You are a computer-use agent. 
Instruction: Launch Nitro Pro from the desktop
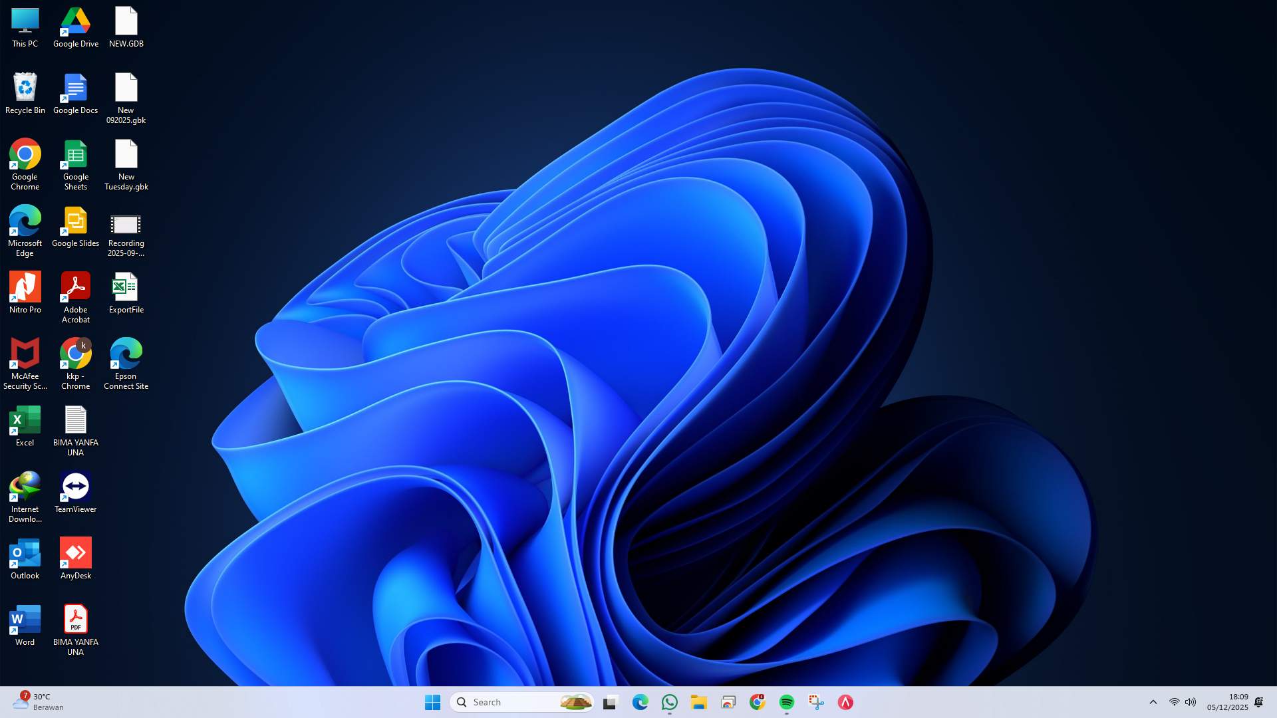(25, 287)
